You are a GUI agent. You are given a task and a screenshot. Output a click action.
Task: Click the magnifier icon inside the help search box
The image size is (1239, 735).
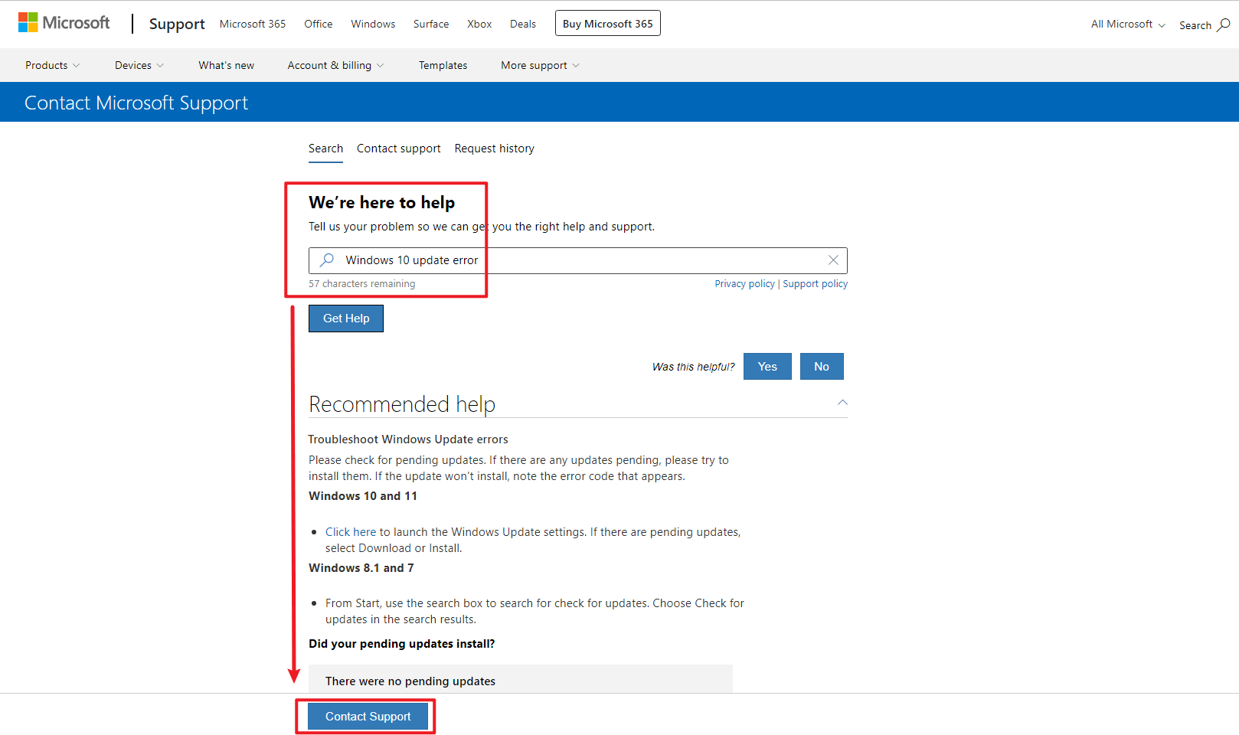326,260
